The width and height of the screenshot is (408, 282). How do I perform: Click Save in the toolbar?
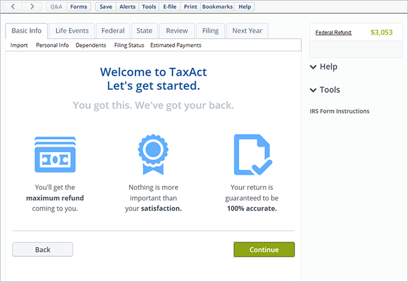tap(105, 7)
